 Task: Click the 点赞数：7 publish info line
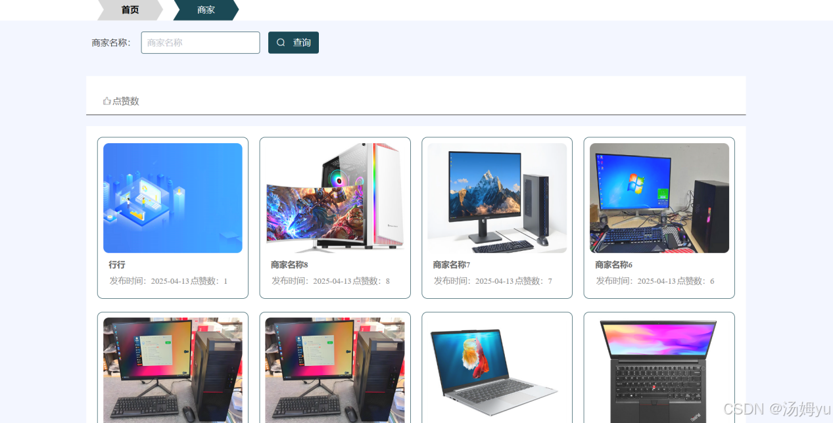[493, 281]
